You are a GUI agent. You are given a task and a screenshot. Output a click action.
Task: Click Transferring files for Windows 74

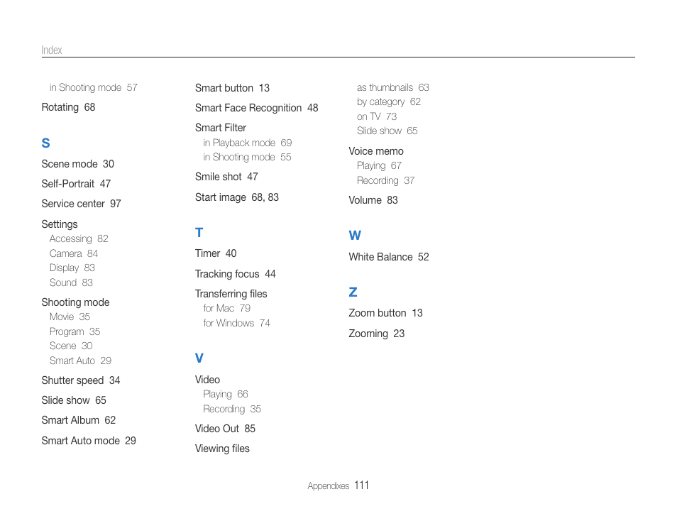click(236, 323)
